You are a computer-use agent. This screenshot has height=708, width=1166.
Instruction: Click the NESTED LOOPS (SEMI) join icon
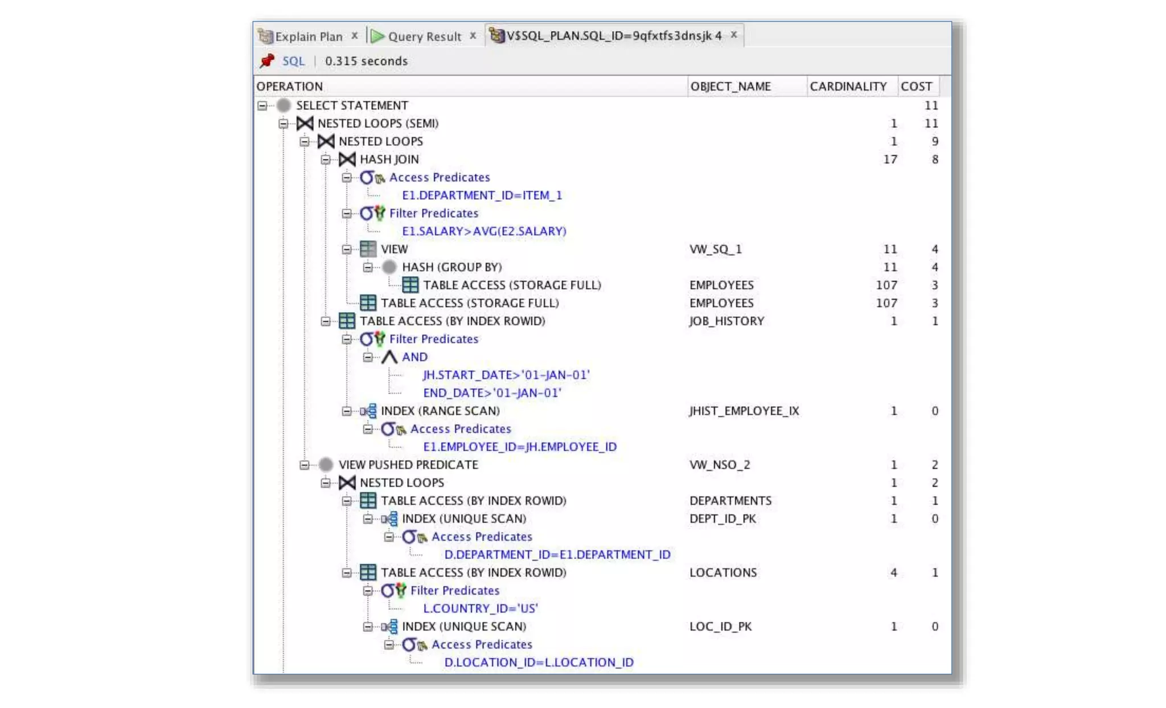pos(305,124)
